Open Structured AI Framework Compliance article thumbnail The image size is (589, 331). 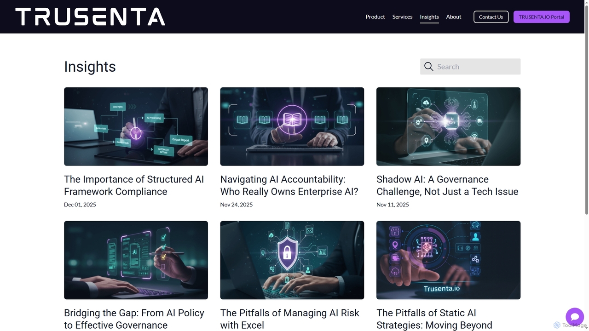(x=136, y=126)
